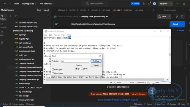The image size is (190, 107).
Task: Open Notepad Format menu
Action: coord(57,35)
